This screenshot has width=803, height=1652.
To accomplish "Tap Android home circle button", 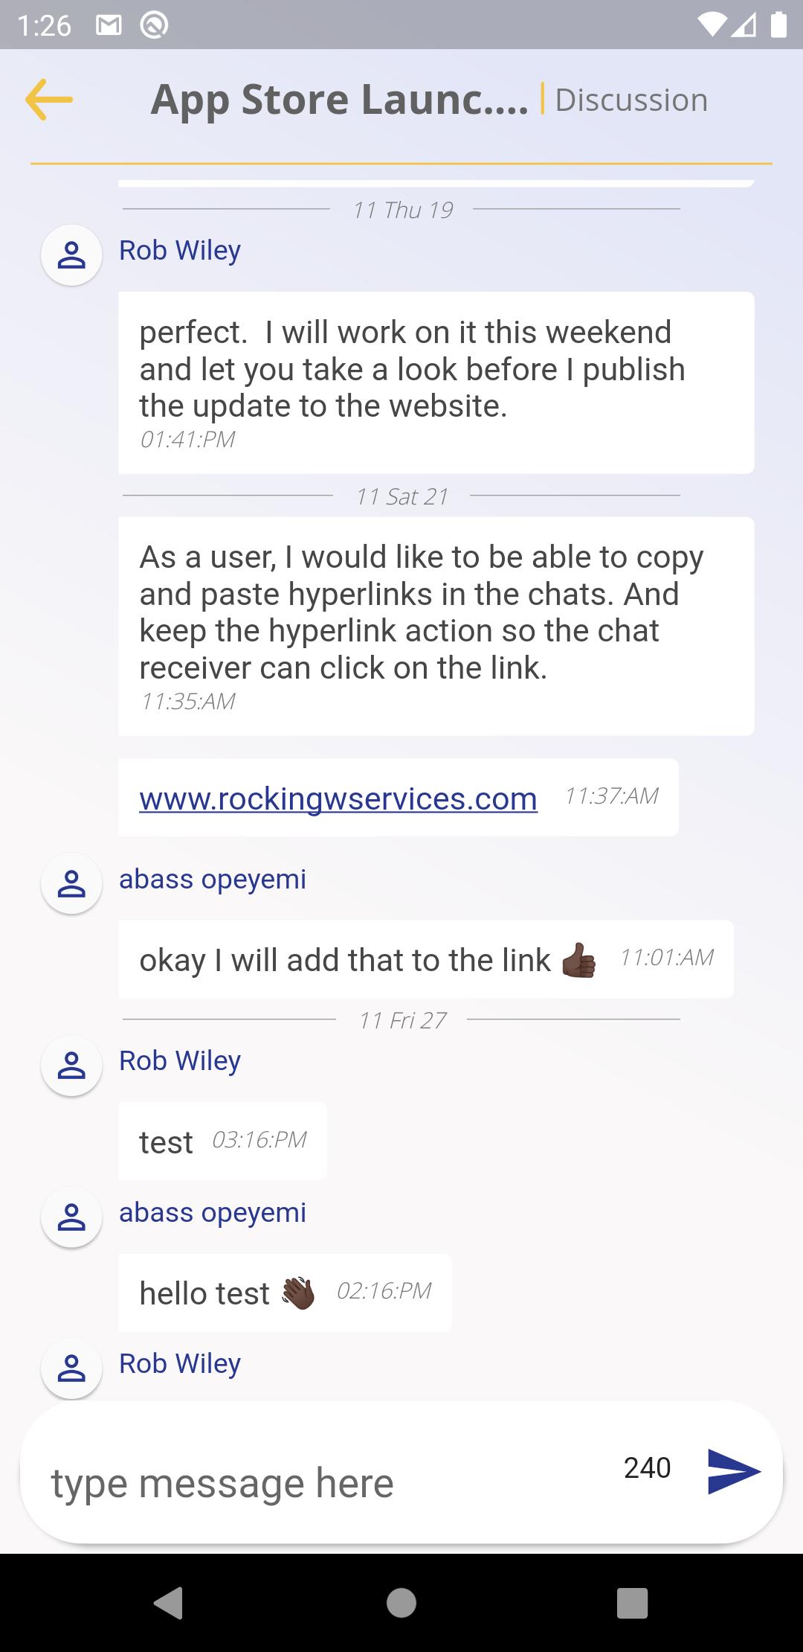I will click(x=401, y=1602).
